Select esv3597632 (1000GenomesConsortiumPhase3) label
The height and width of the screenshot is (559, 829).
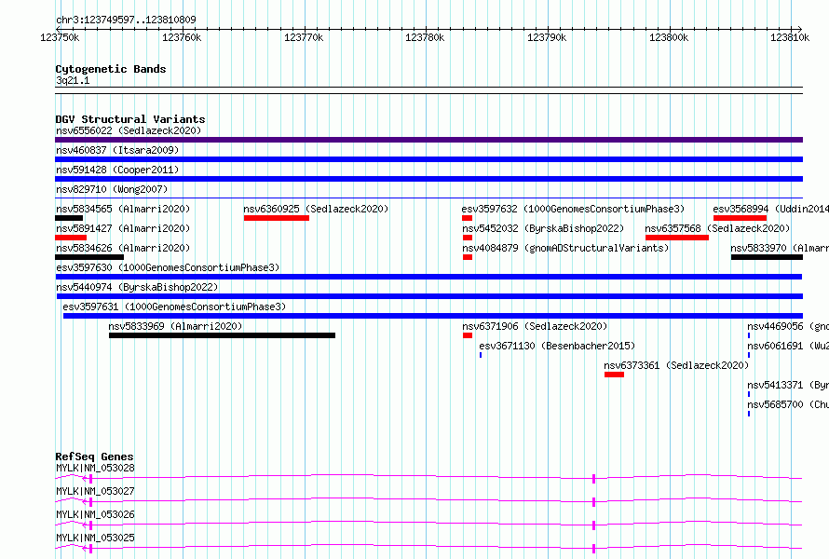pyautogui.click(x=573, y=209)
